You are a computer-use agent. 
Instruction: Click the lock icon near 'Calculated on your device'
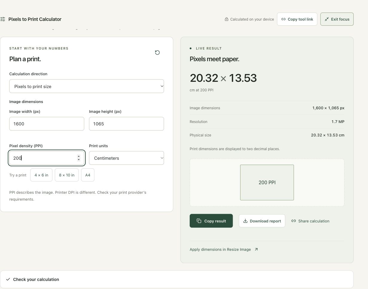[x=227, y=19]
